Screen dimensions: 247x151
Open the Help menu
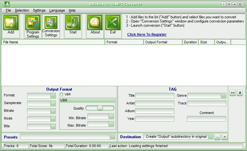point(72,10)
